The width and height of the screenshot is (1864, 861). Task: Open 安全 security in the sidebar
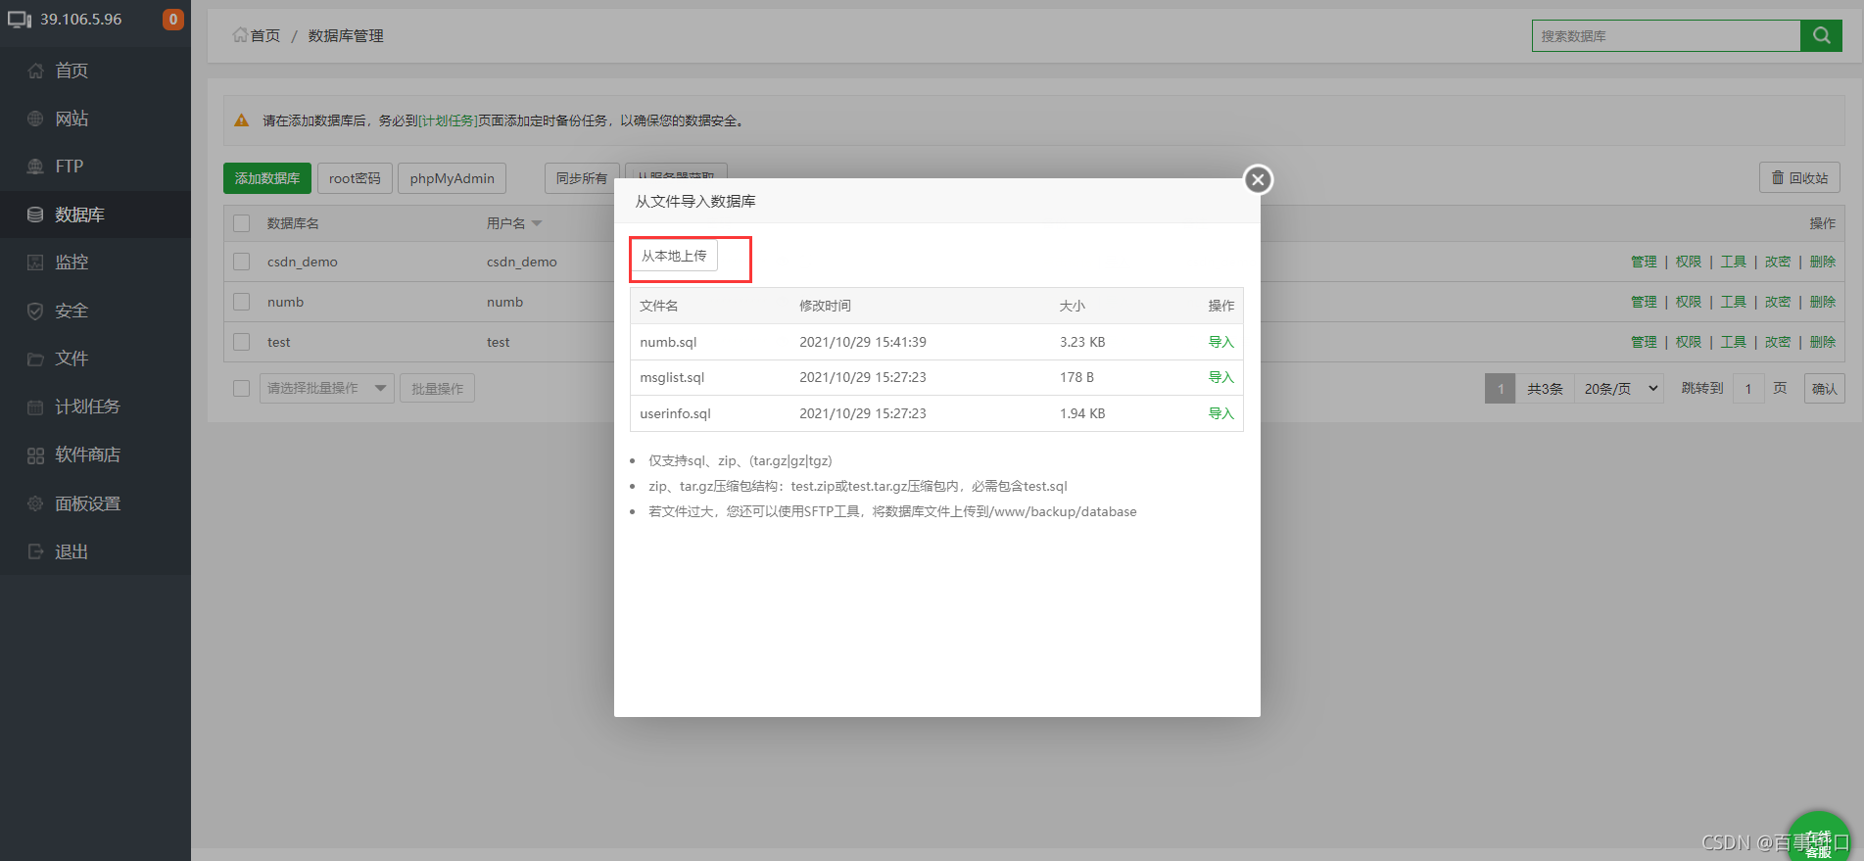click(95, 311)
